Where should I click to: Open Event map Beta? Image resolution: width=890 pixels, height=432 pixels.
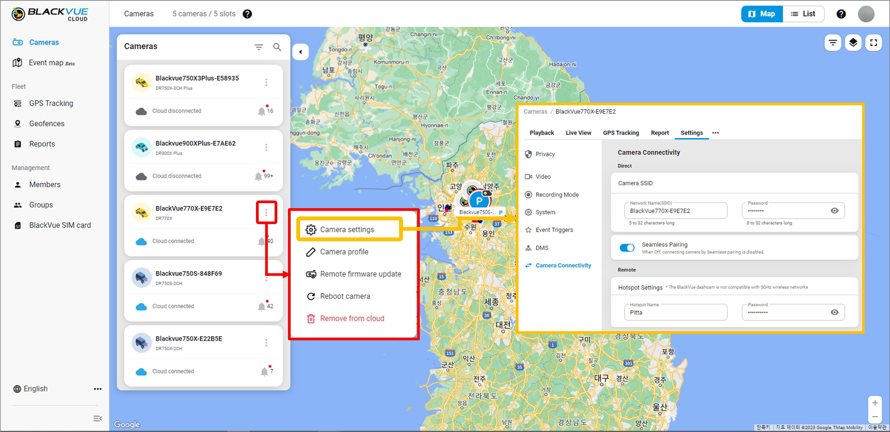click(x=44, y=63)
